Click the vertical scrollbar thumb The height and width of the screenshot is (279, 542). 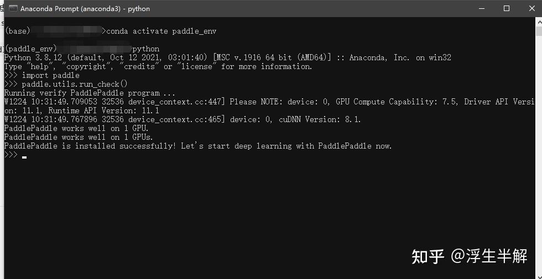[539, 31]
